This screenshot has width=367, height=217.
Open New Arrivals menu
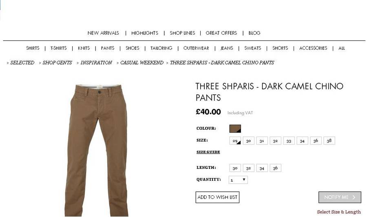[103, 33]
